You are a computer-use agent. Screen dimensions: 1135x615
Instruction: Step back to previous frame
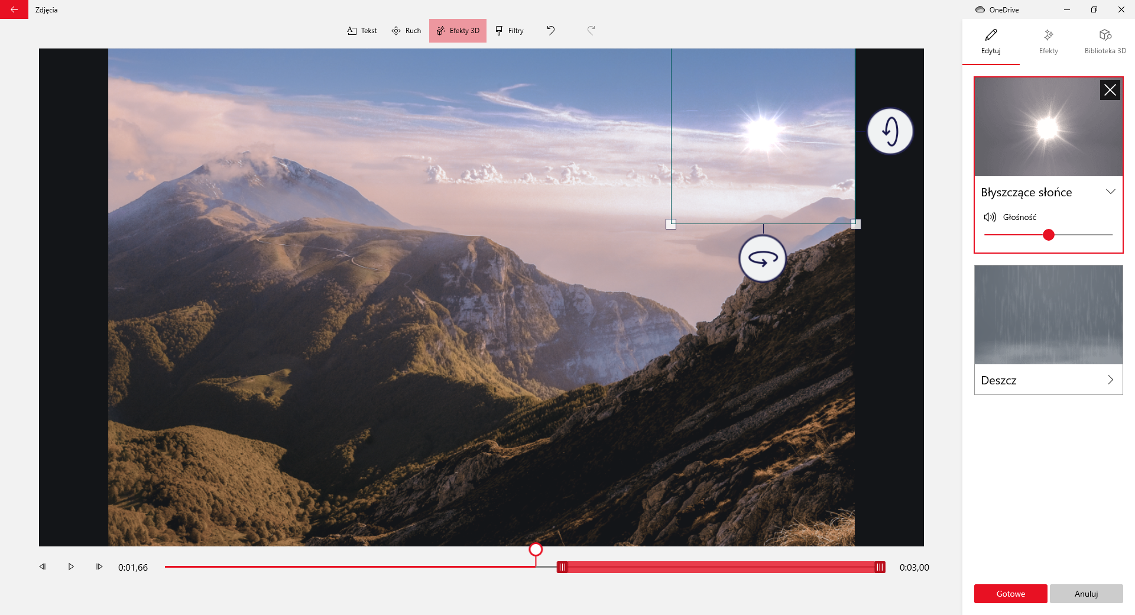point(43,567)
